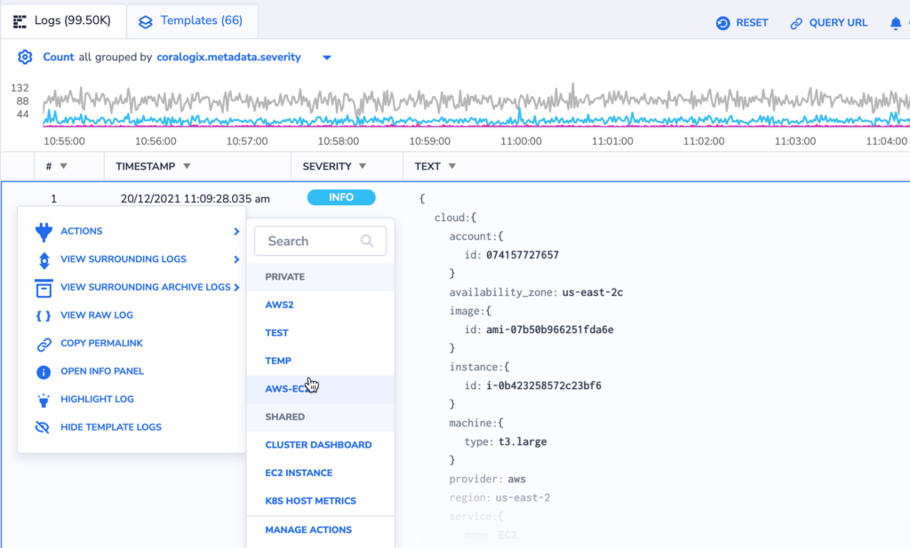This screenshot has width=910, height=548.
Task: Click the account id value 074157727657
Action: pos(523,255)
